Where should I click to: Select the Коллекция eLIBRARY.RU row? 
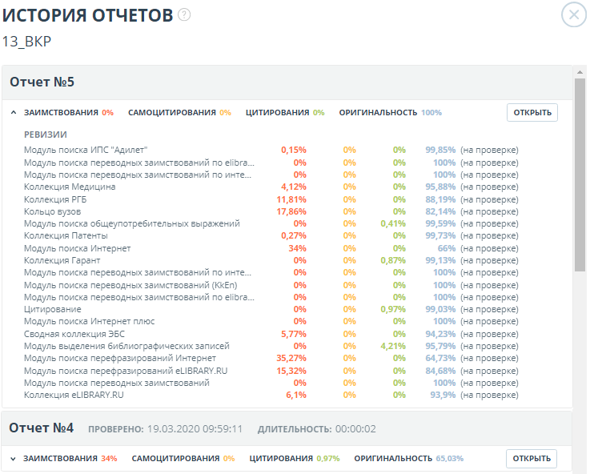click(74, 395)
